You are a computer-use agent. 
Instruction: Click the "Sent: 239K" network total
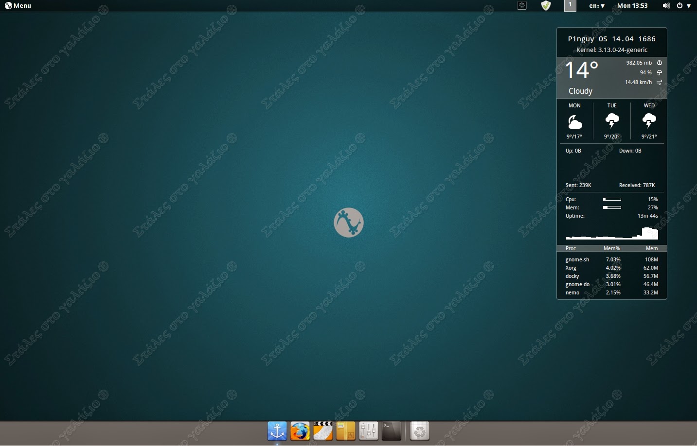tap(578, 185)
